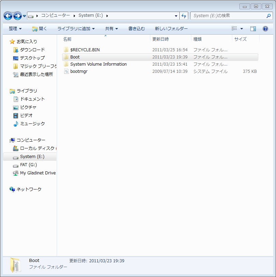This screenshot has height=277, width=276.
Task: Click 更新日時: 2011/03/23 19:39 in details pane
Action: (x=97, y=261)
